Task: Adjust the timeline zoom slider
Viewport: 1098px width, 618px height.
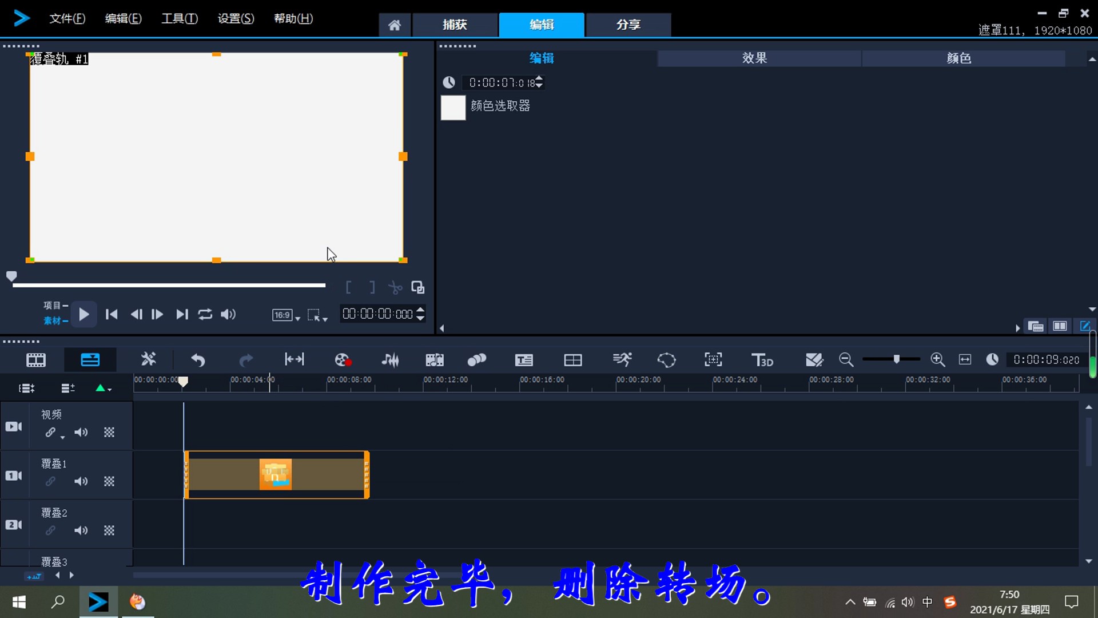Action: 896,359
